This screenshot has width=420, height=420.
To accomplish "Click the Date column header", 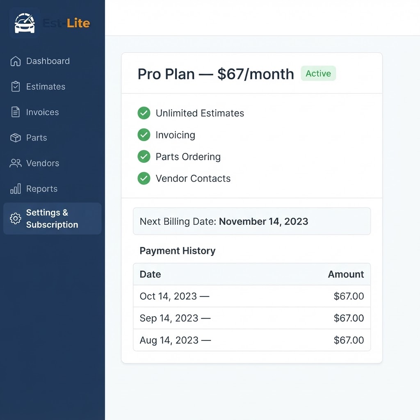I will 150,274.
